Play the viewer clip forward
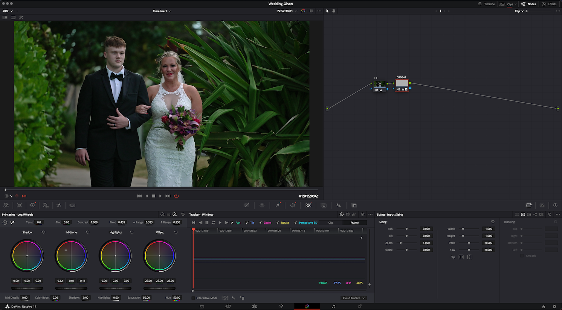Image resolution: width=562 pixels, height=310 pixels. (160, 196)
